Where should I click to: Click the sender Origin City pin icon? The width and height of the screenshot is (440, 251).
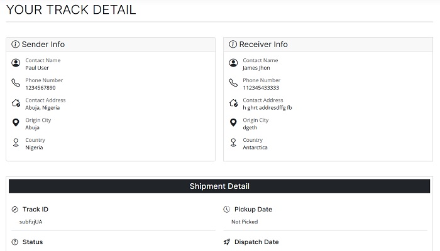(x=16, y=123)
